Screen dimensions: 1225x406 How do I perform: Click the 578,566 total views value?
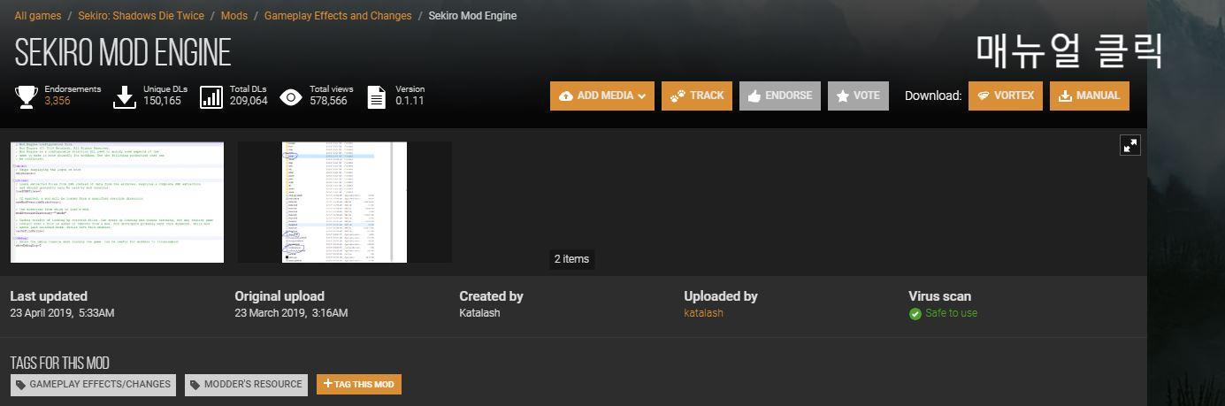click(x=328, y=101)
